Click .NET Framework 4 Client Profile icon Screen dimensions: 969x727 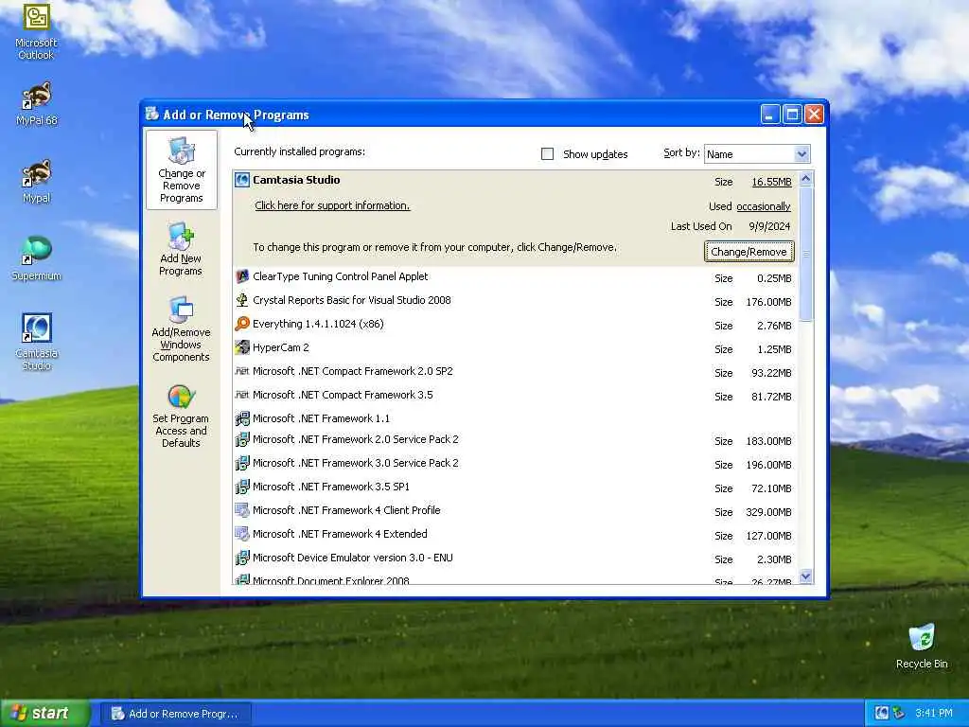pos(242,510)
